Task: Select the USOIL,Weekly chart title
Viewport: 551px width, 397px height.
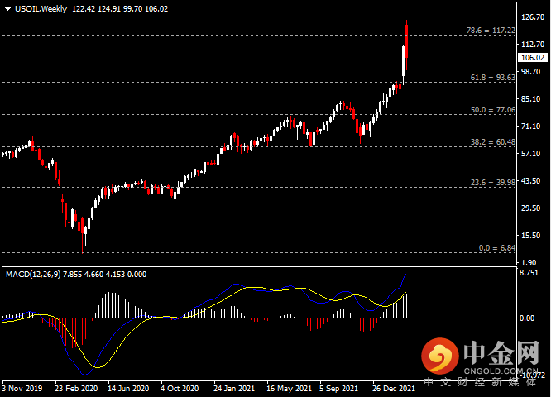Action: 41,9
